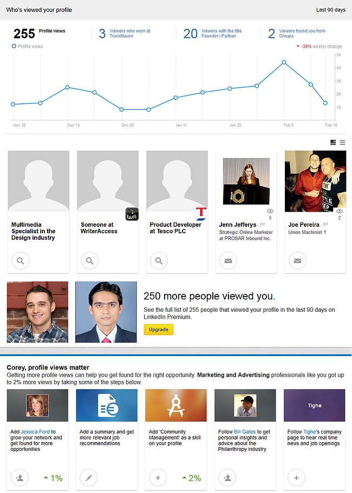Click the Nov 30 data point on chart

[x=13, y=104]
